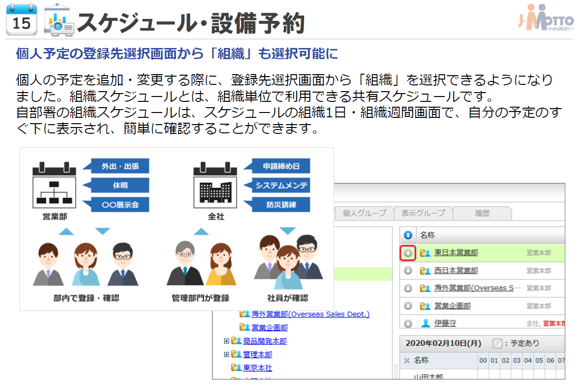Click the × remove icon in schedule header
The height and width of the screenshot is (387, 579).
(407, 360)
